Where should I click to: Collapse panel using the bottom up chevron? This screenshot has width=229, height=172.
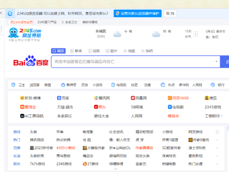(x=116, y=169)
